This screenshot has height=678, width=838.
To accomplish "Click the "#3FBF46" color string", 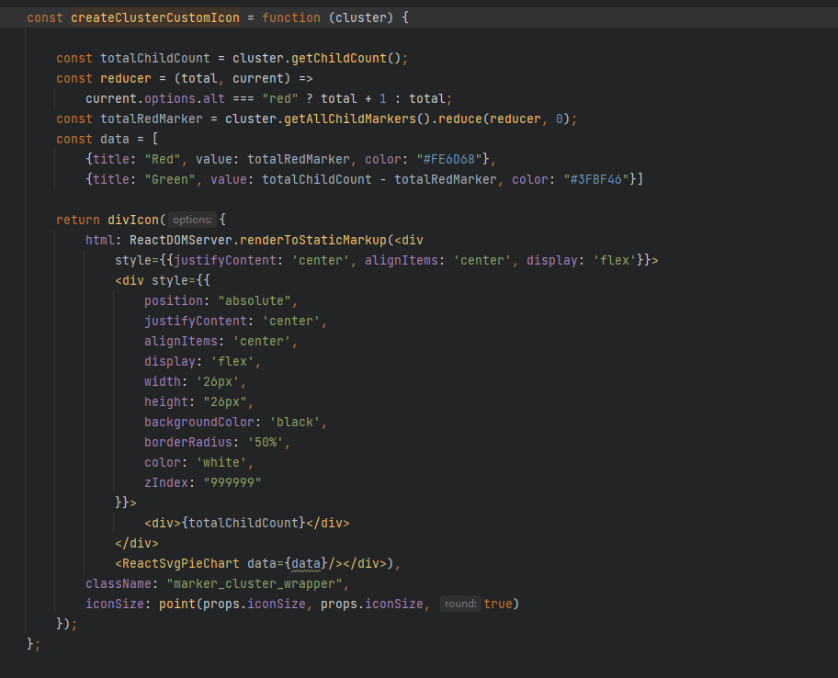I will coord(596,179).
